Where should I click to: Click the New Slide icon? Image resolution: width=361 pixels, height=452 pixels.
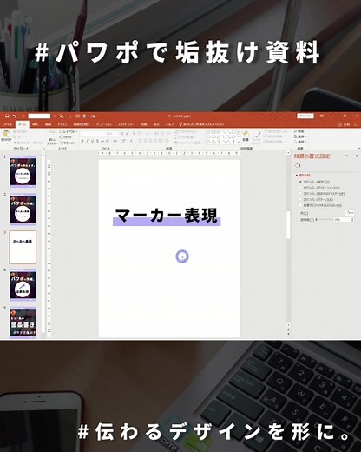click(x=52, y=133)
